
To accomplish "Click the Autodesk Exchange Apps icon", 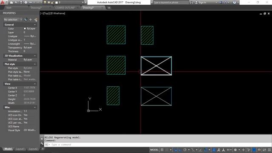I will point(221,3).
